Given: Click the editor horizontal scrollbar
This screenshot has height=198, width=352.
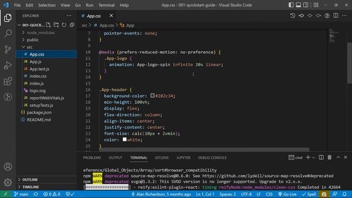Looking at the screenshot, I should tap(204, 150).
